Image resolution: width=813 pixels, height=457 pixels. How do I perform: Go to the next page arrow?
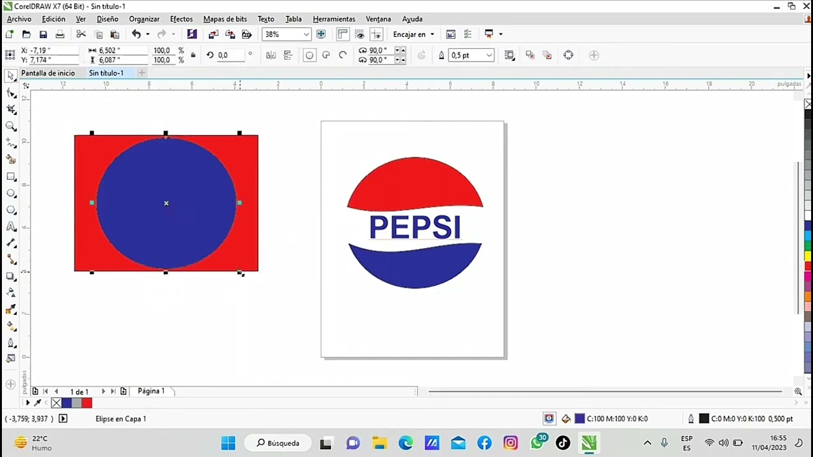[x=103, y=392]
